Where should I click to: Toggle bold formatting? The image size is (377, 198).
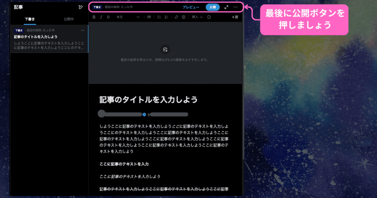point(94,17)
